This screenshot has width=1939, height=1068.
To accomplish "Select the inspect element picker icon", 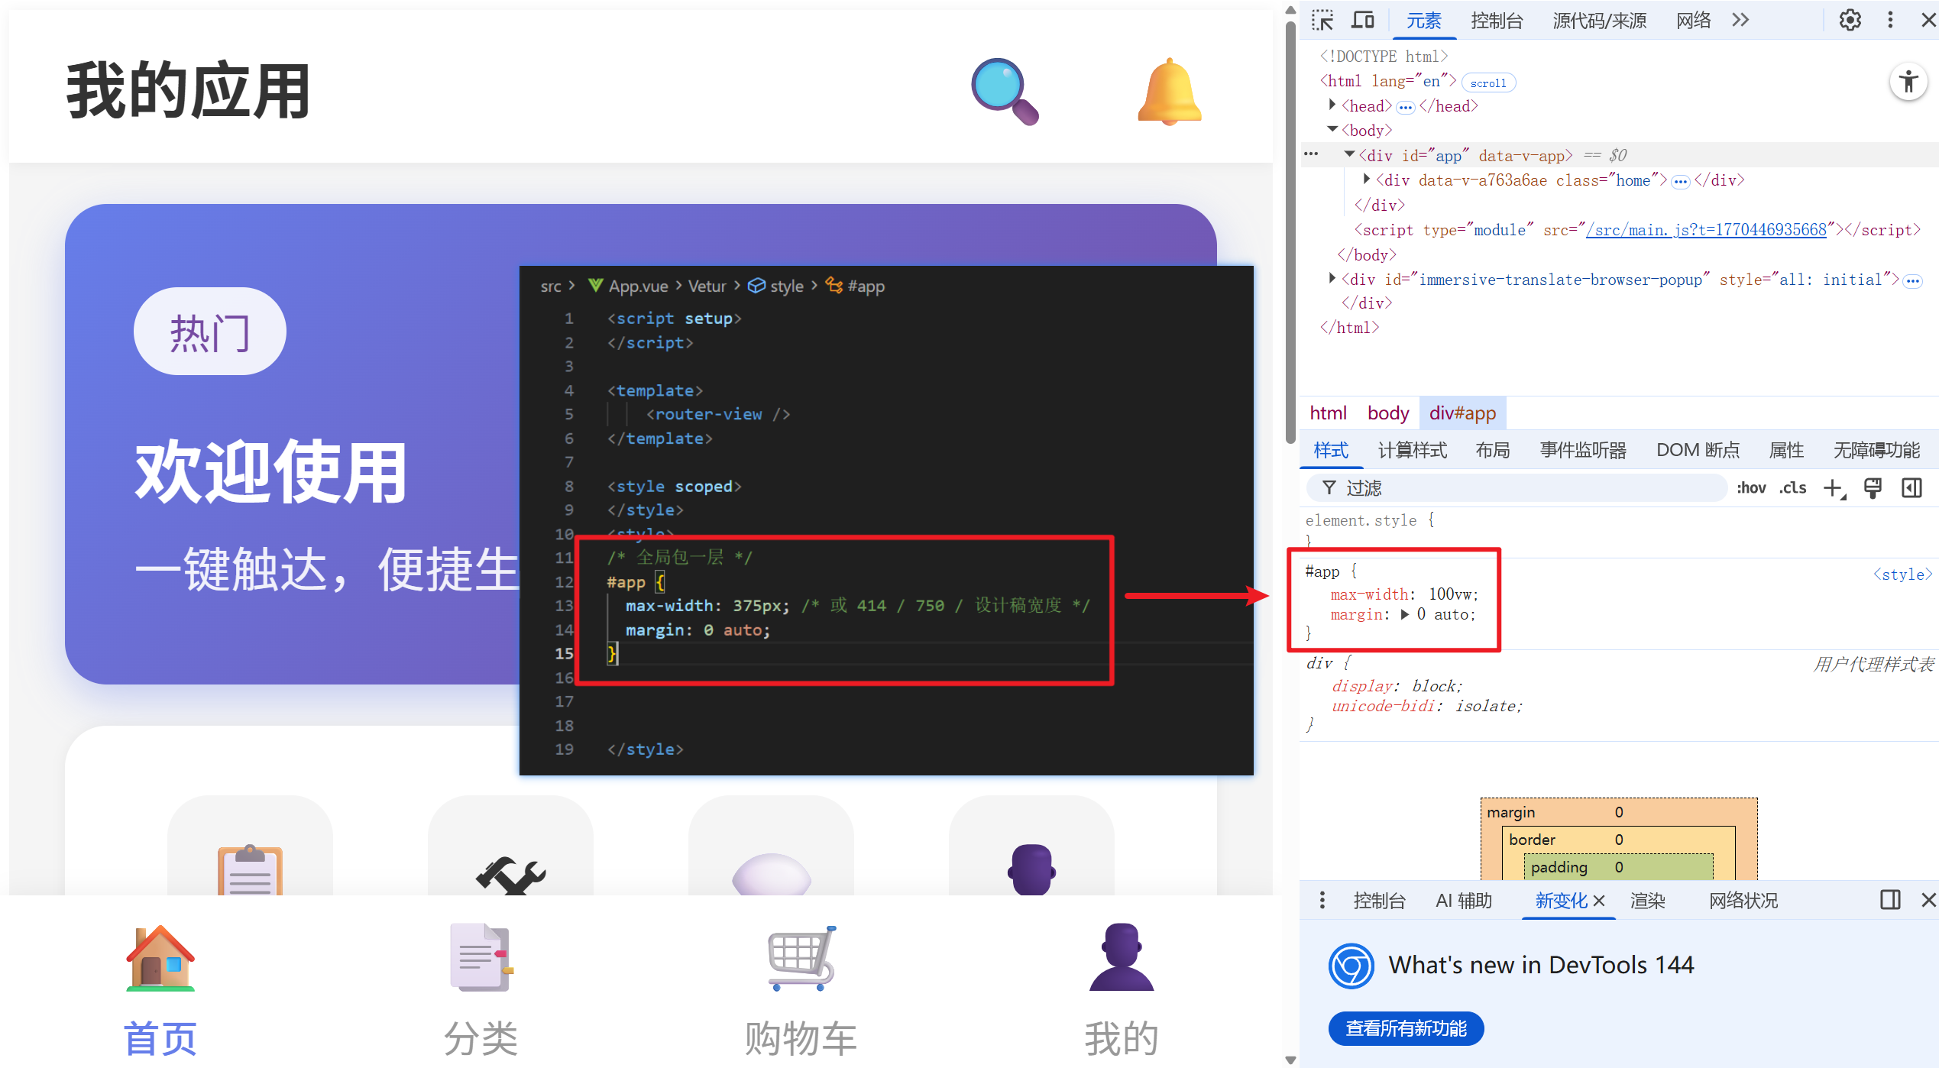I will (x=1322, y=21).
